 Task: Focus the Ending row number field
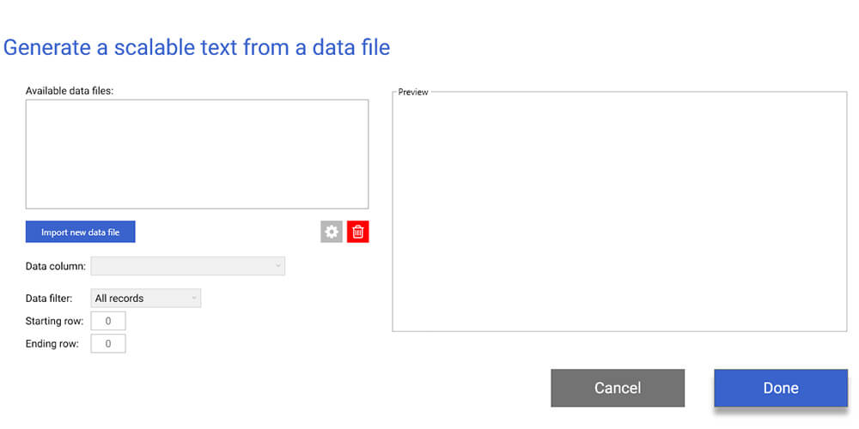(108, 344)
